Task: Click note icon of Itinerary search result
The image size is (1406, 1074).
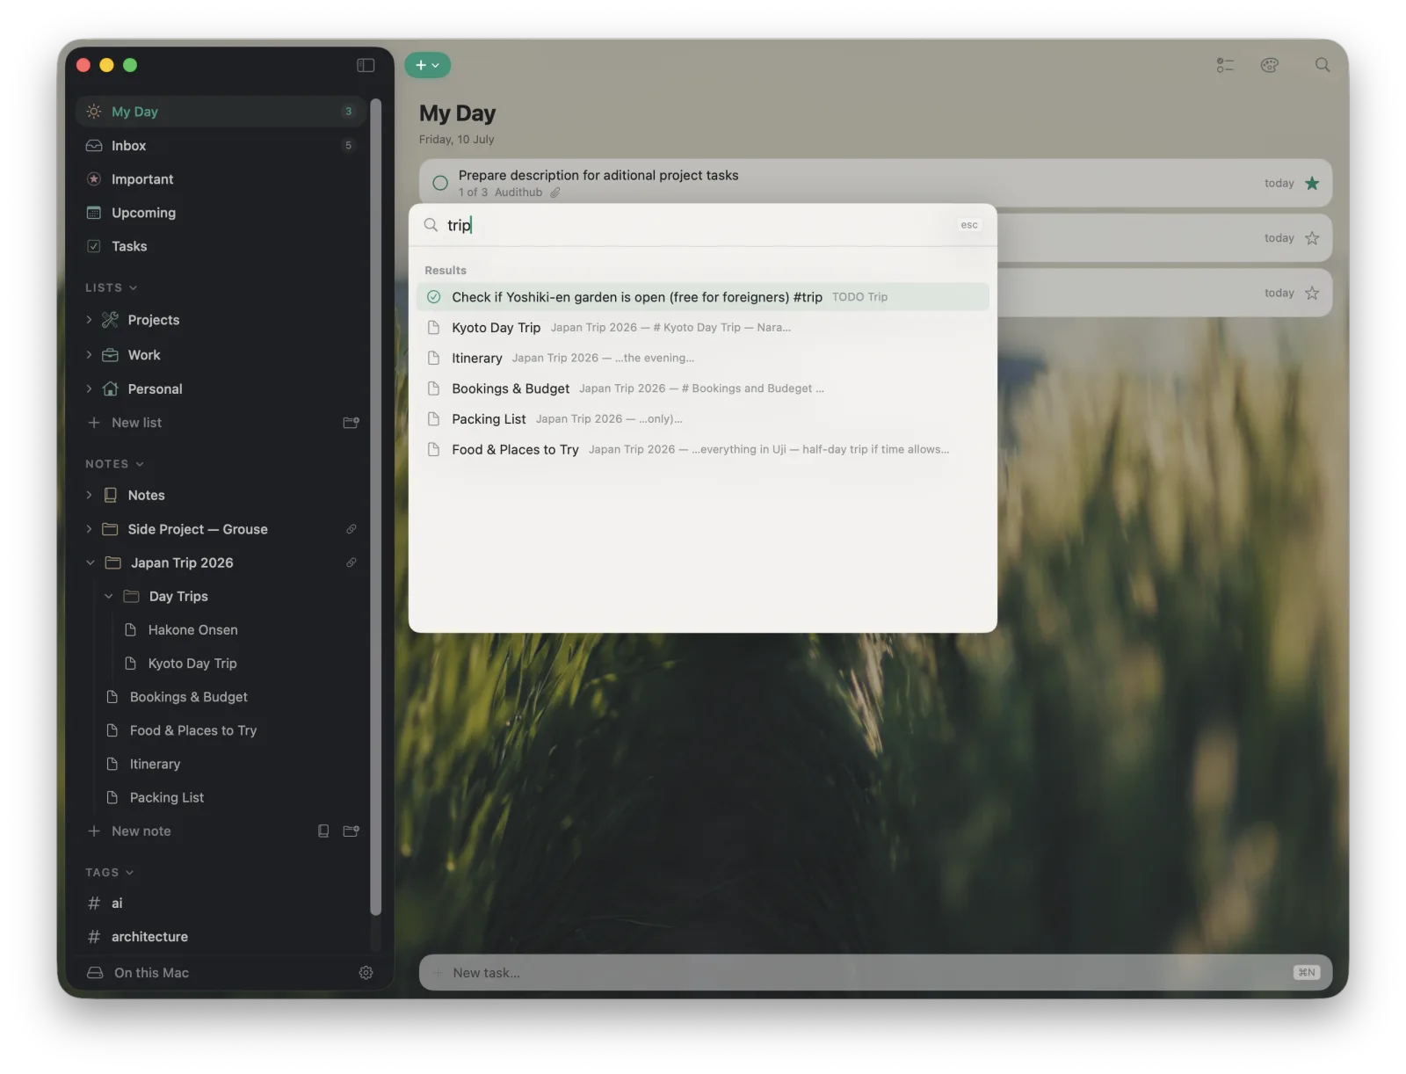Action: tap(433, 358)
